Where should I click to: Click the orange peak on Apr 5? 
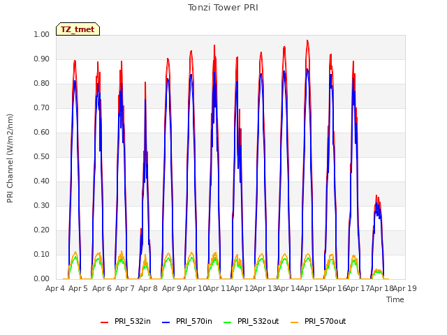pos(75,252)
